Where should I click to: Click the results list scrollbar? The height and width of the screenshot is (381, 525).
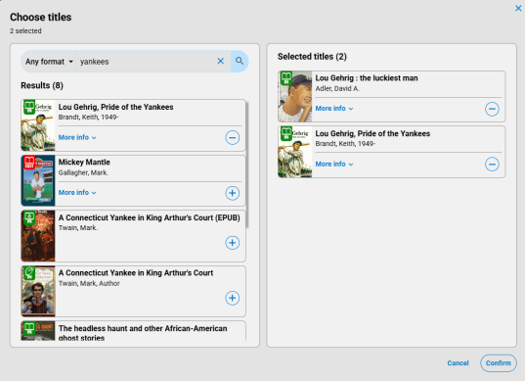point(247,165)
